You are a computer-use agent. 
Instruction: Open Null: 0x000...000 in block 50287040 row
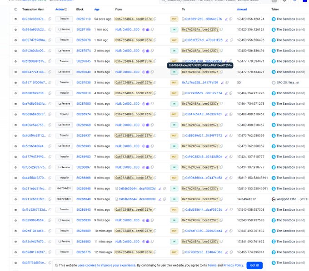(x=127, y=72)
